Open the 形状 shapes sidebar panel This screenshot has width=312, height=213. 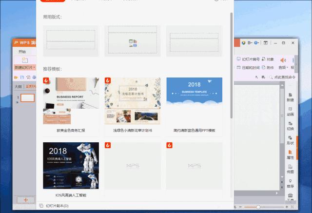coord(291,140)
